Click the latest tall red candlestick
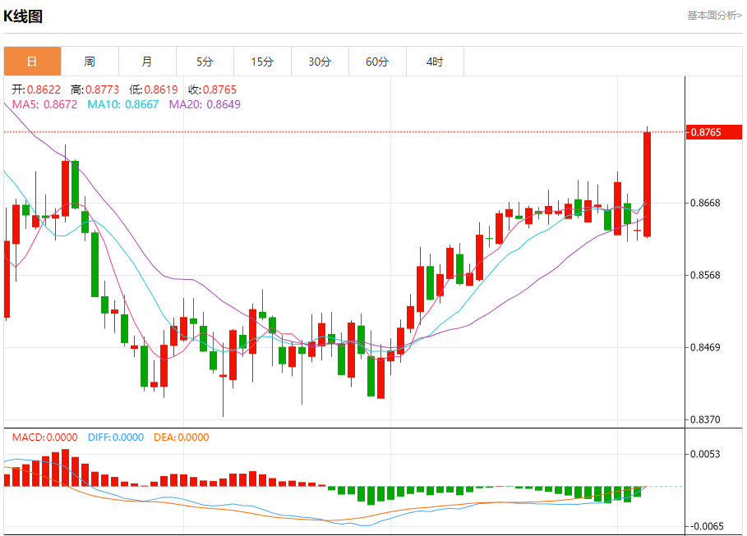 [x=647, y=184]
